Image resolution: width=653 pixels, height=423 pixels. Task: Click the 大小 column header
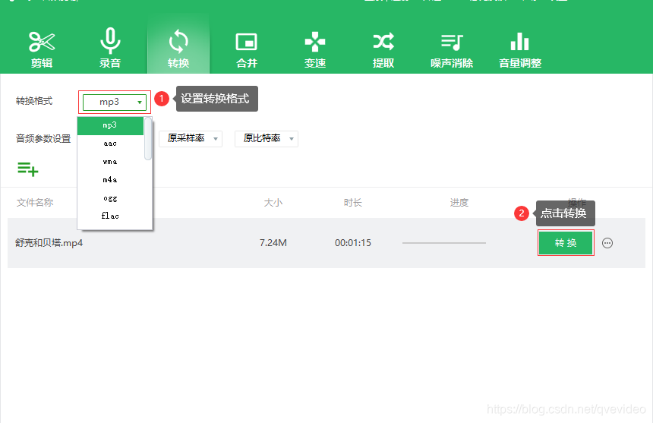click(x=273, y=203)
